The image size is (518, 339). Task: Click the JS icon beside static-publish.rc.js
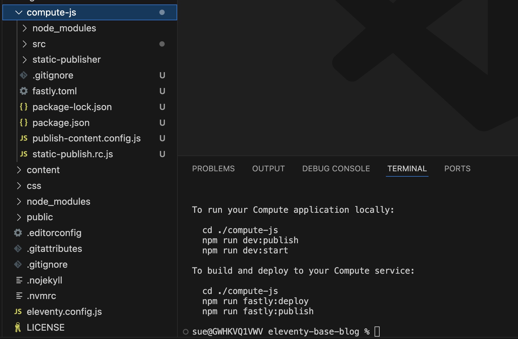pos(24,154)
